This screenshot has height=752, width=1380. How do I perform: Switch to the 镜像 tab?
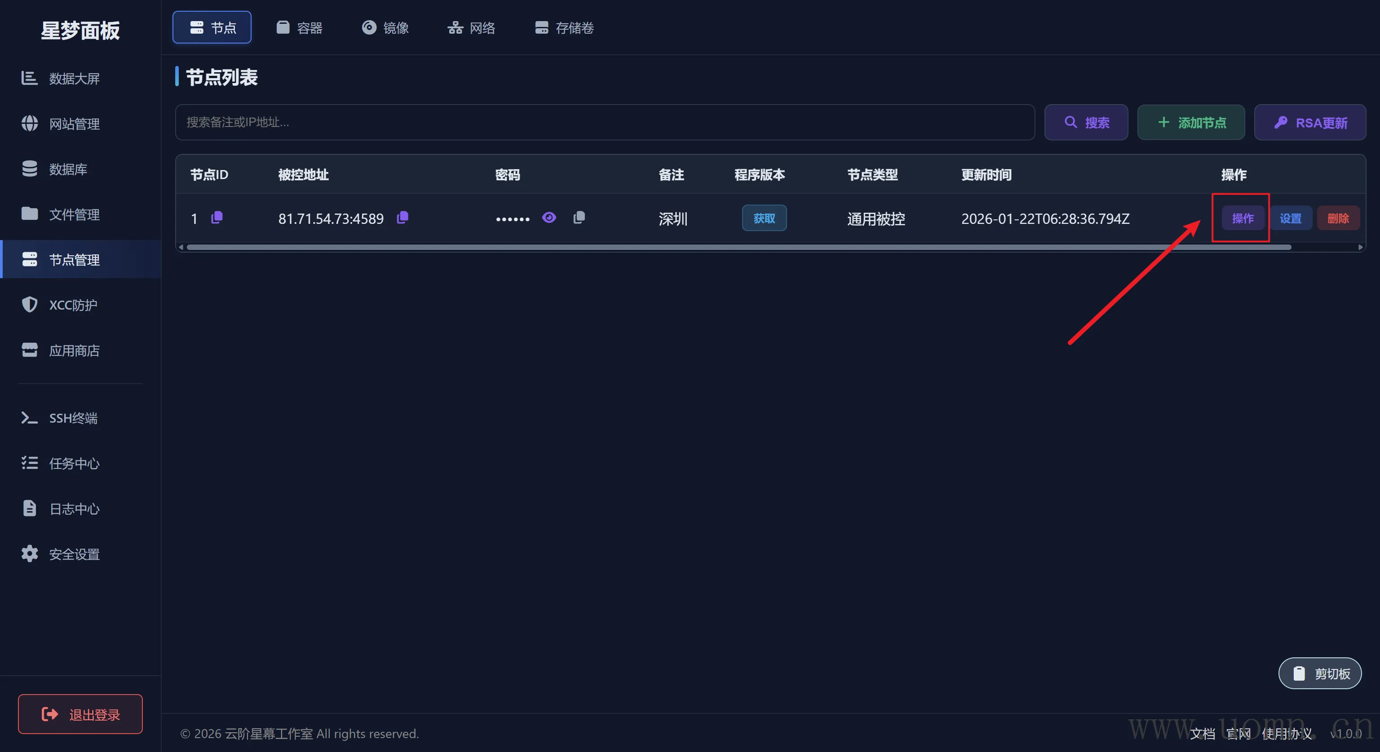coord(385,27)
